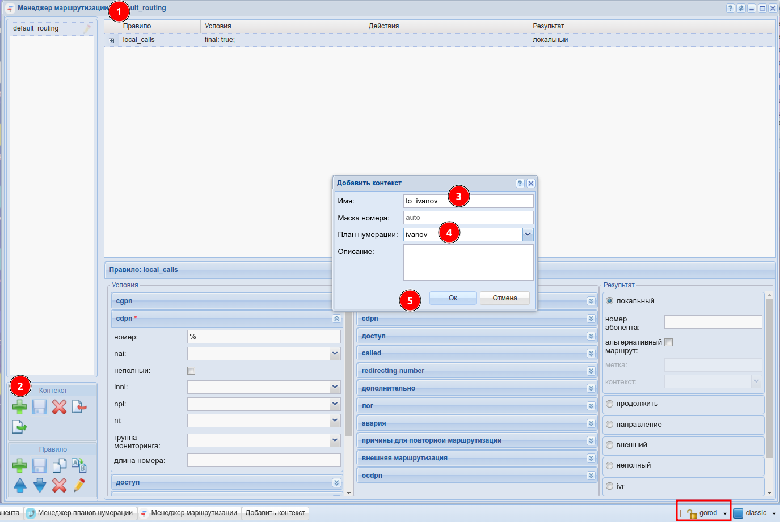780x522 pixels.
Task: Click the Менеджер маршрутизации title bar icon
Action: coord(10,9)
